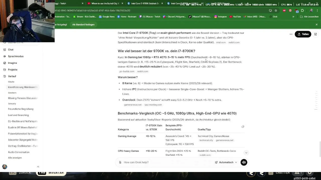Open the Chrome profile avatar
321x180 pixels.
311,10
